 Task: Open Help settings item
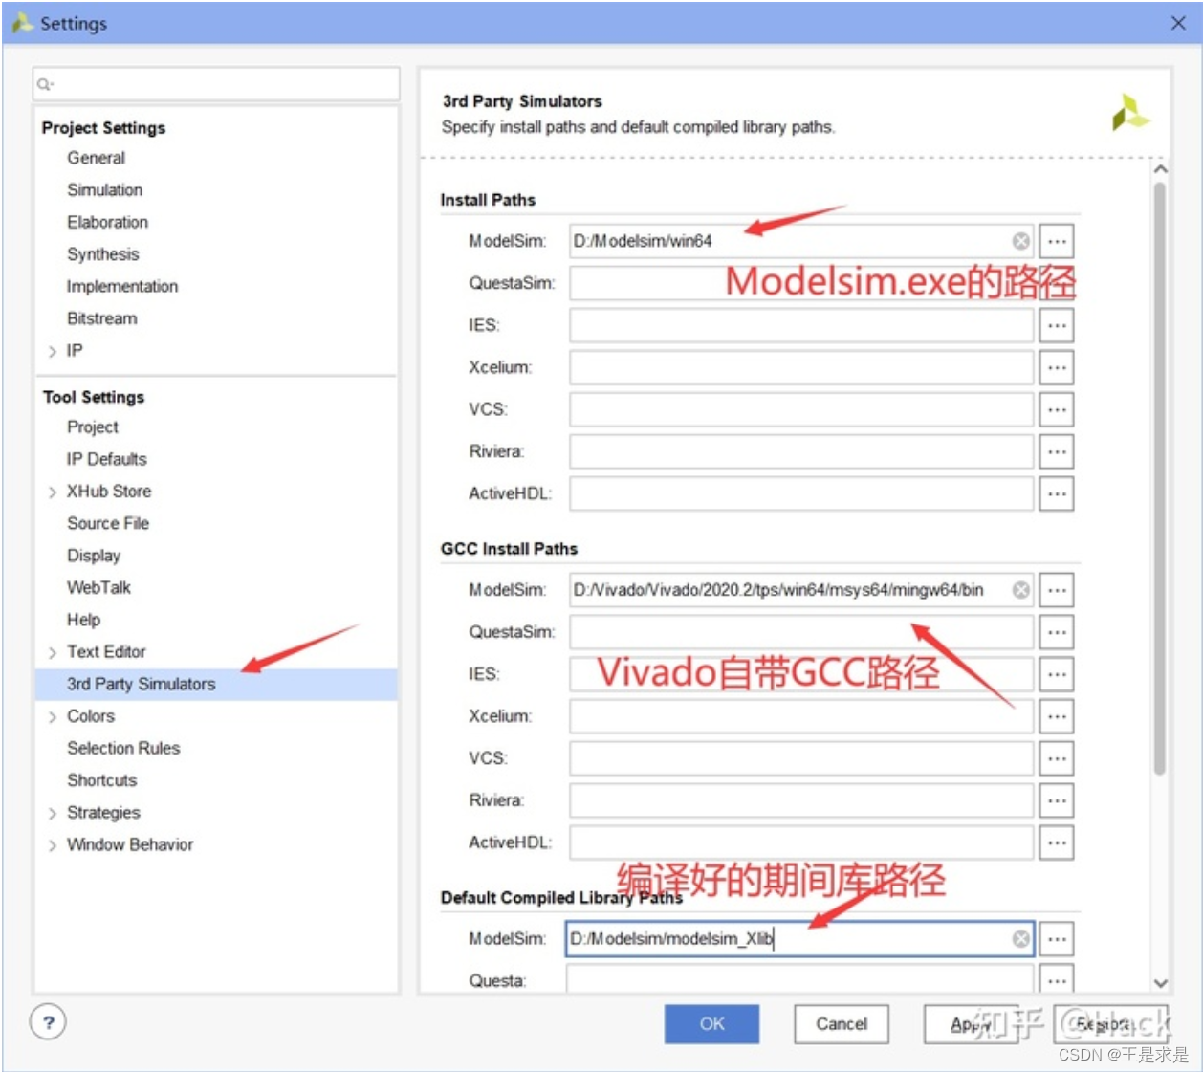tap(83, 620)
